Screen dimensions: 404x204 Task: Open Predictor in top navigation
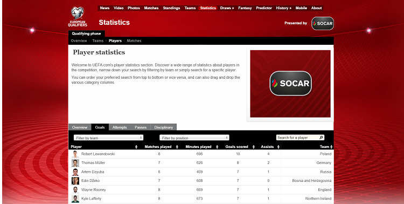point(264,8)
